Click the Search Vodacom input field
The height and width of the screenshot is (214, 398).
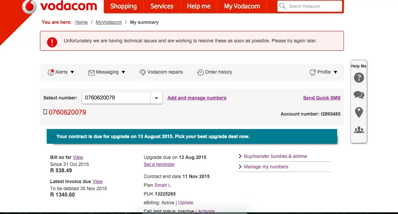click(x=313, y=6)
